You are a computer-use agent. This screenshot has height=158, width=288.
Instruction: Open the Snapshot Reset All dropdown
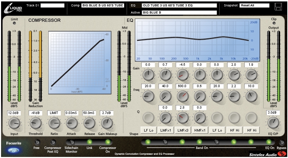tap(254, 5)
